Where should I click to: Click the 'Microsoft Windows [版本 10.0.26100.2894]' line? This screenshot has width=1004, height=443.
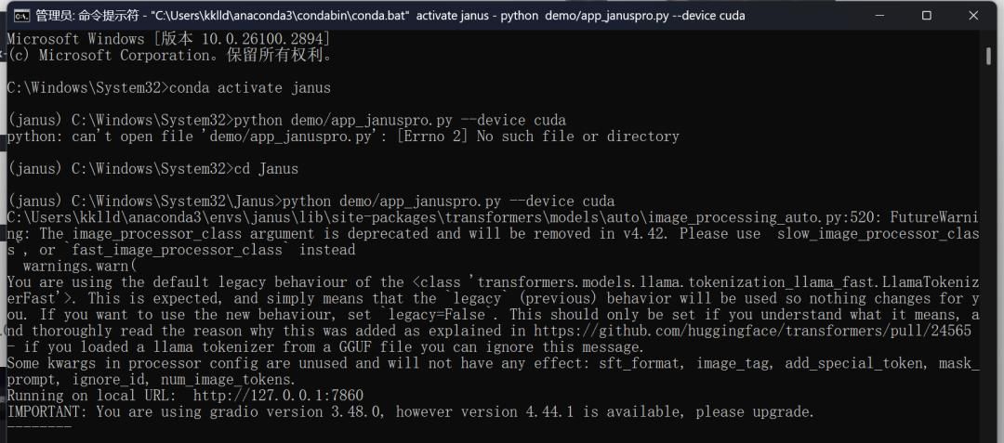click(169, 39)
